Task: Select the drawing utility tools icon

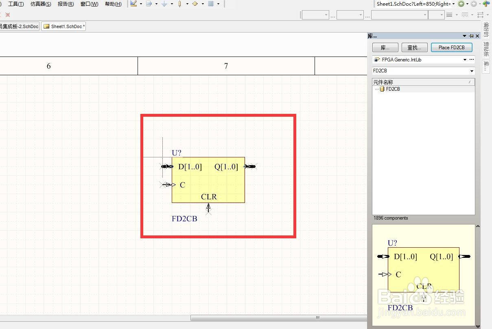Action: click(x=133, y=4)
